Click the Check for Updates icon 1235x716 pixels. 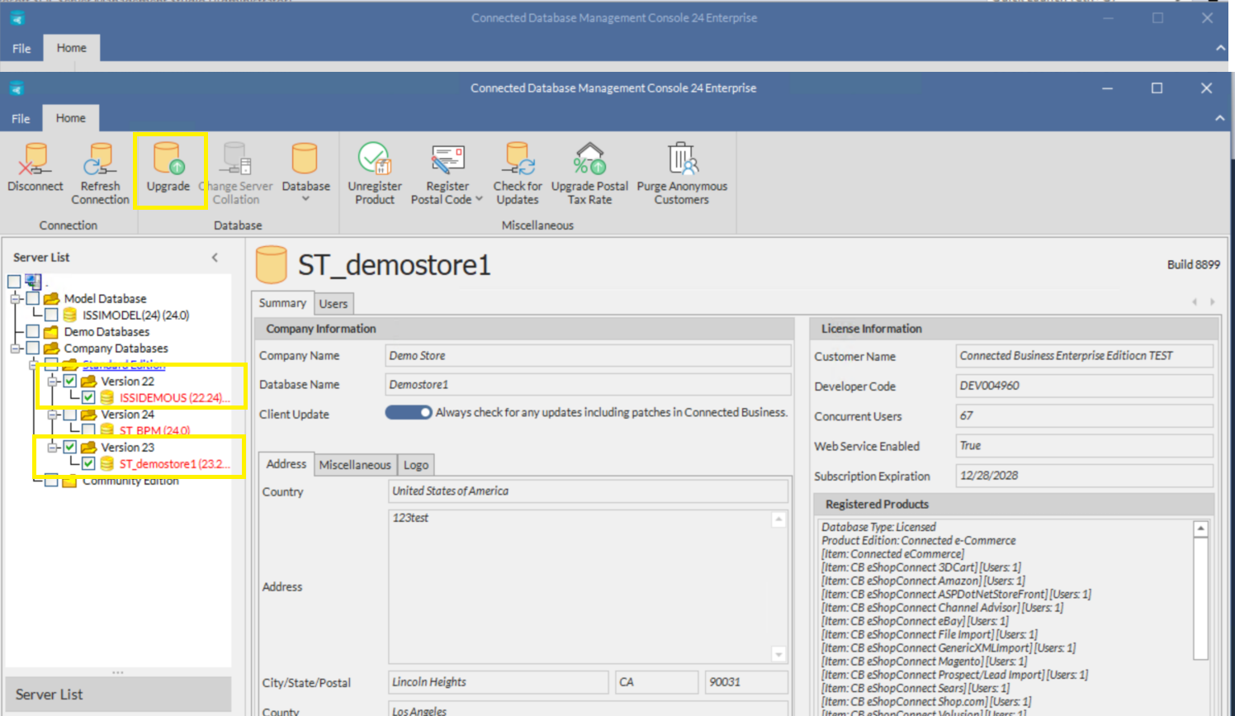[x=518, y=159]
